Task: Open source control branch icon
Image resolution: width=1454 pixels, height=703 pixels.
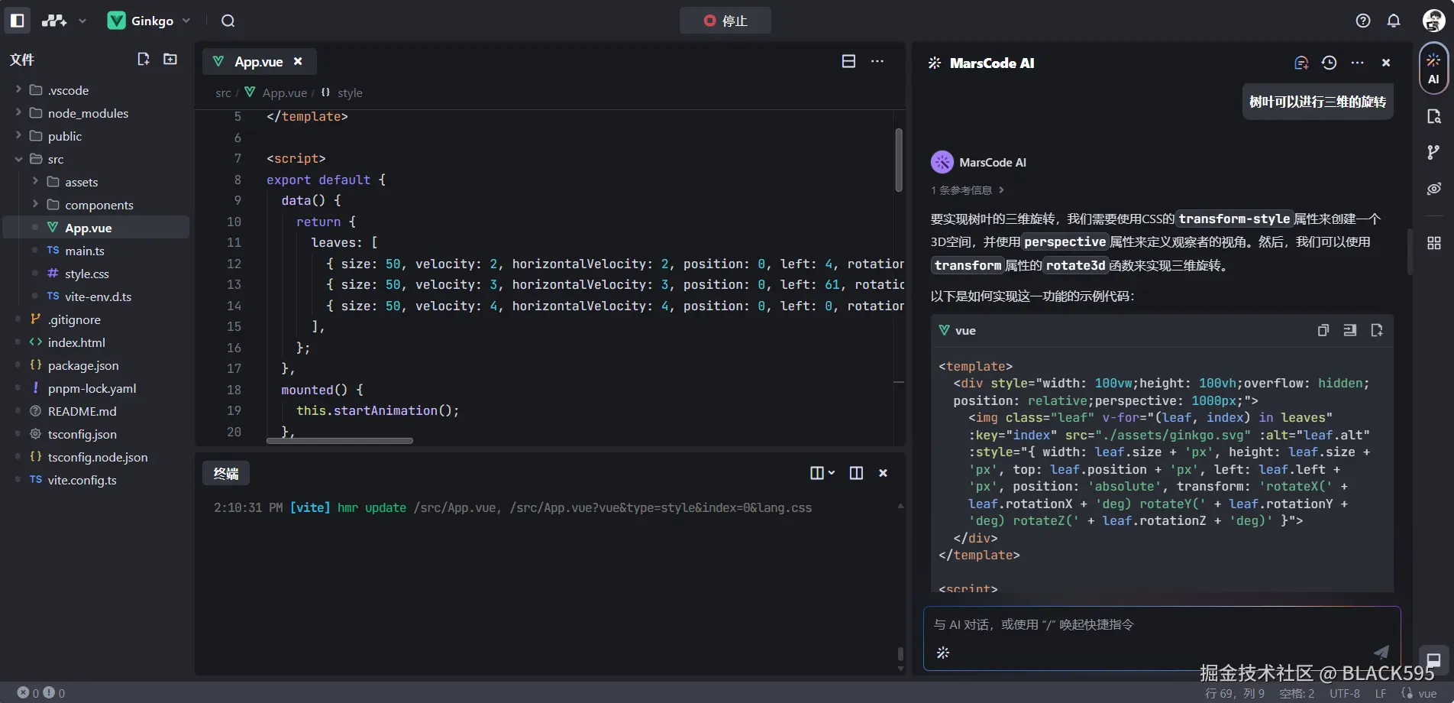Action: click(x=1433, y=152)
